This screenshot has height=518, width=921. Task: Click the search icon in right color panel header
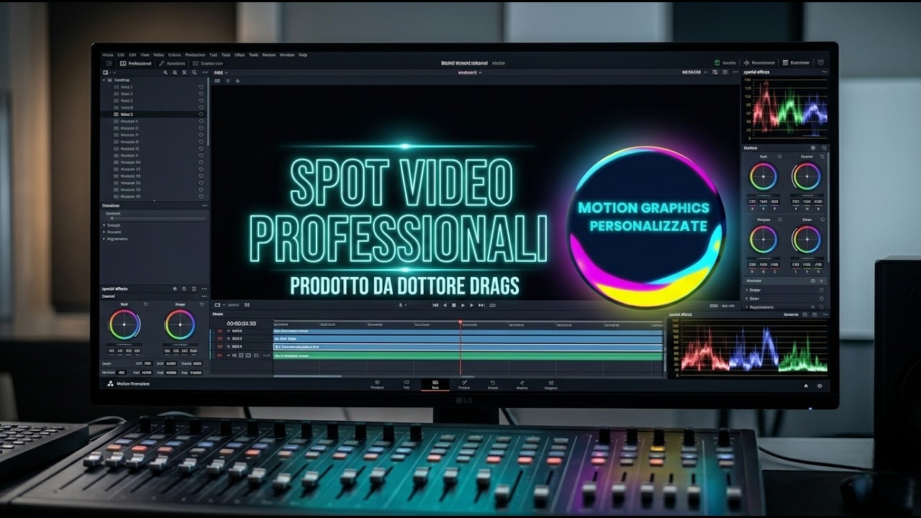(x=824, y=147)
